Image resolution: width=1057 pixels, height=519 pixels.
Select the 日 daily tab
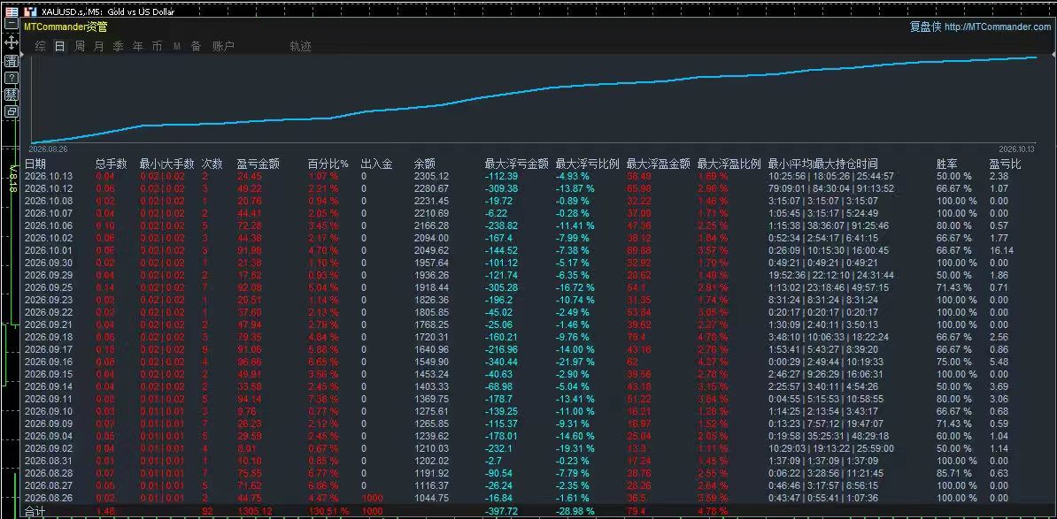[60, 47]
